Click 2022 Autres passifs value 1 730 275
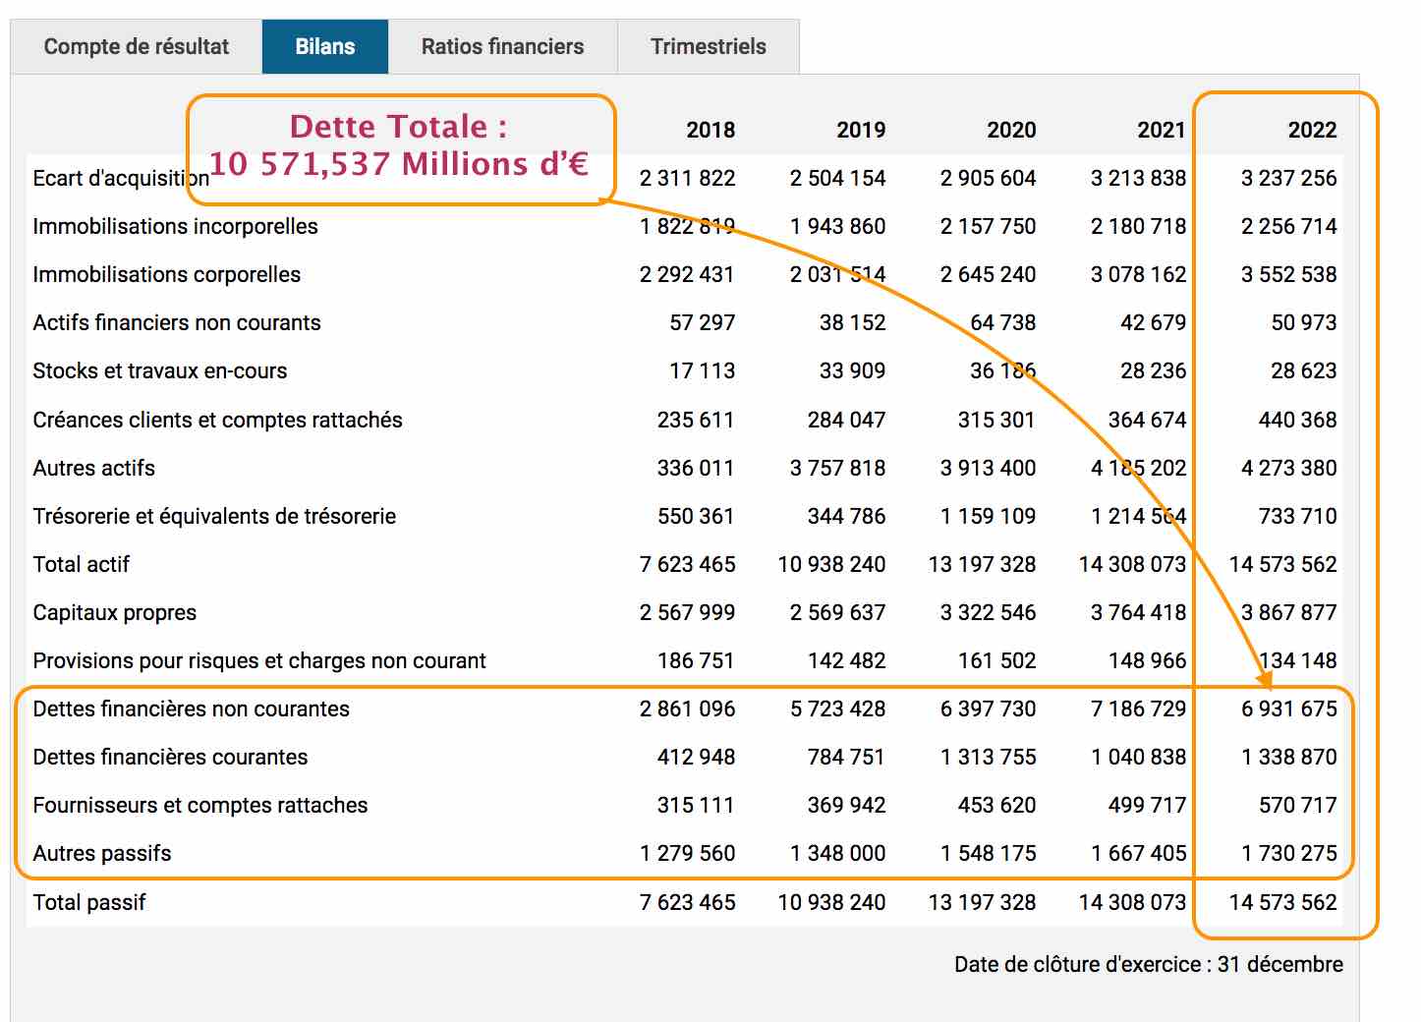The width and height of the screenshot is (1421, 1022). (x=1288, y=853)
